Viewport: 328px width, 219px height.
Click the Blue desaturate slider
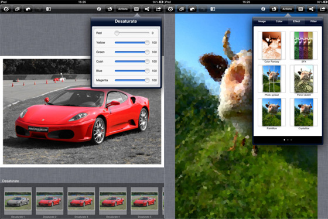[132, 71]
